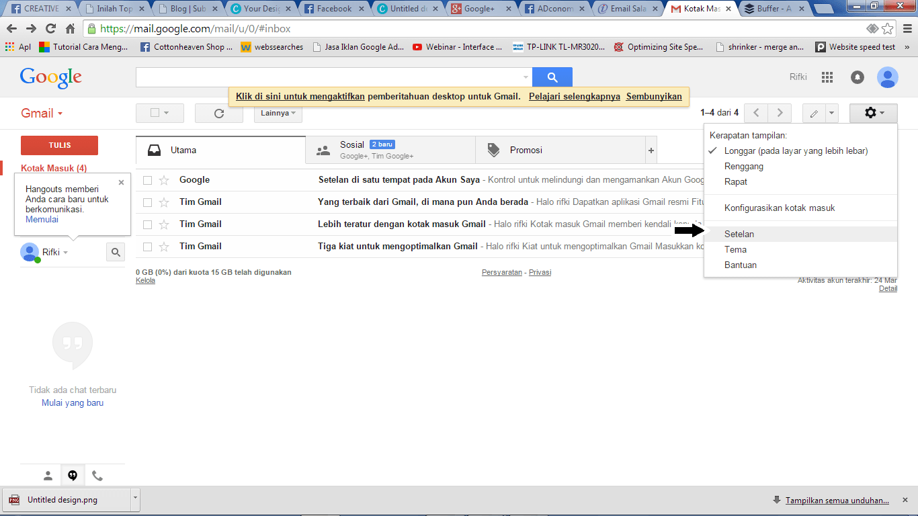Expand the Gmail product dropdown
The width and height of the screenshot is (918, 516).
pos(60,114)
